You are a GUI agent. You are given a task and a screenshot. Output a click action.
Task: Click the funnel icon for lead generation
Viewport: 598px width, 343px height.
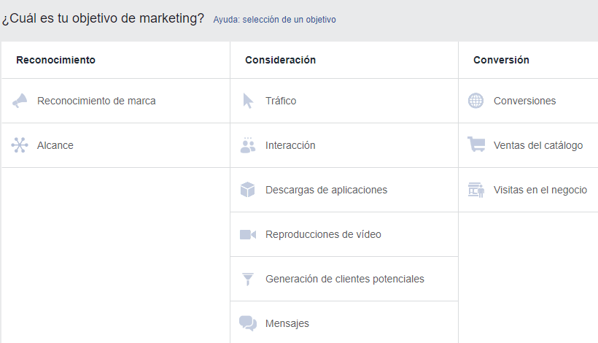[248, 279]
